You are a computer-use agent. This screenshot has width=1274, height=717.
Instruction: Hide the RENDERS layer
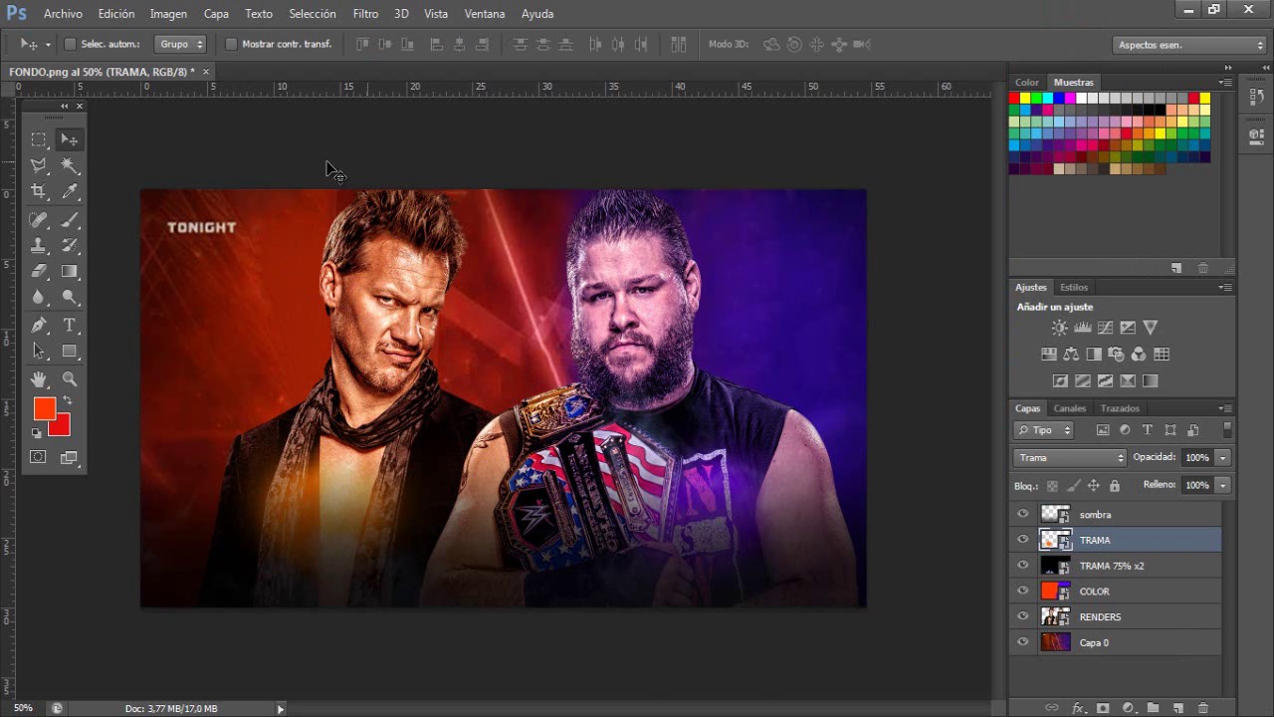coord(1022,616)
